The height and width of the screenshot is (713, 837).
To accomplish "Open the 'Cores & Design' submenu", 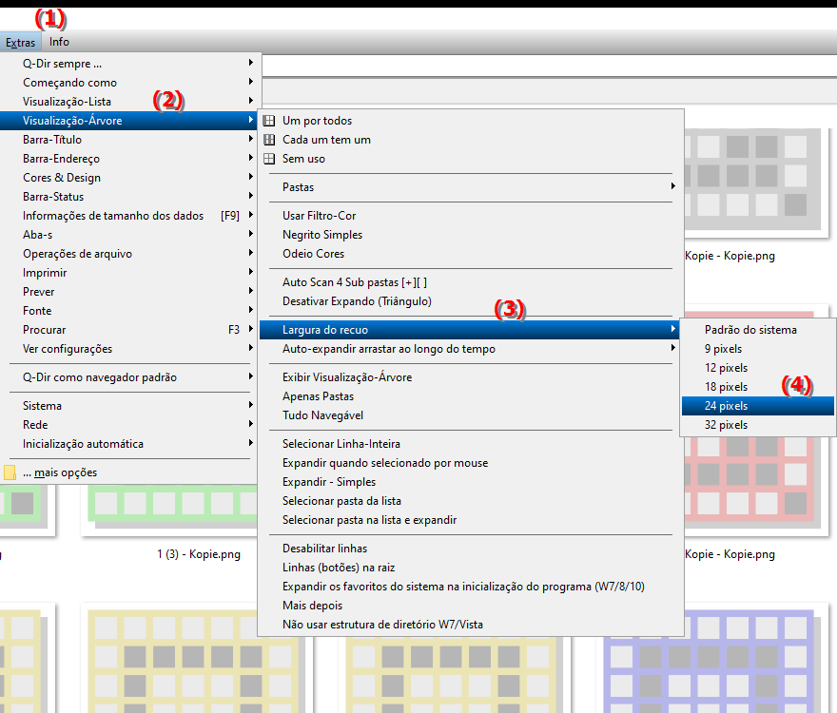I will (62, 178).
